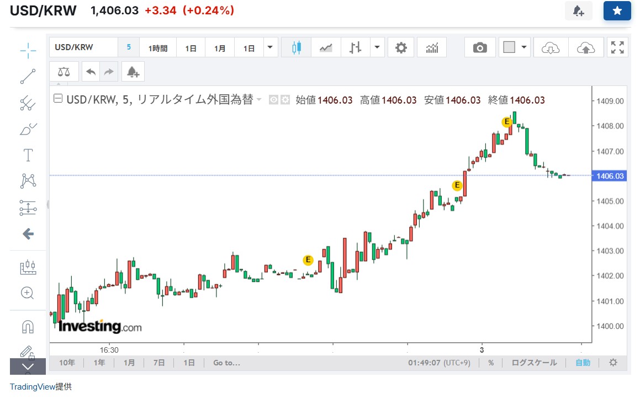Click the compare symbols scale icon
Image resolution: width=640 pixels, height=399 pixels.
pos(64,72)
